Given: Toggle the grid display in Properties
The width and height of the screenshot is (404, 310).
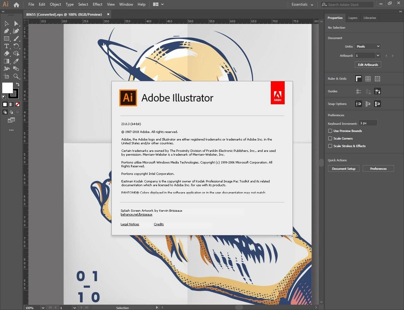Looking at the screenshot, I should coord(368,79).
